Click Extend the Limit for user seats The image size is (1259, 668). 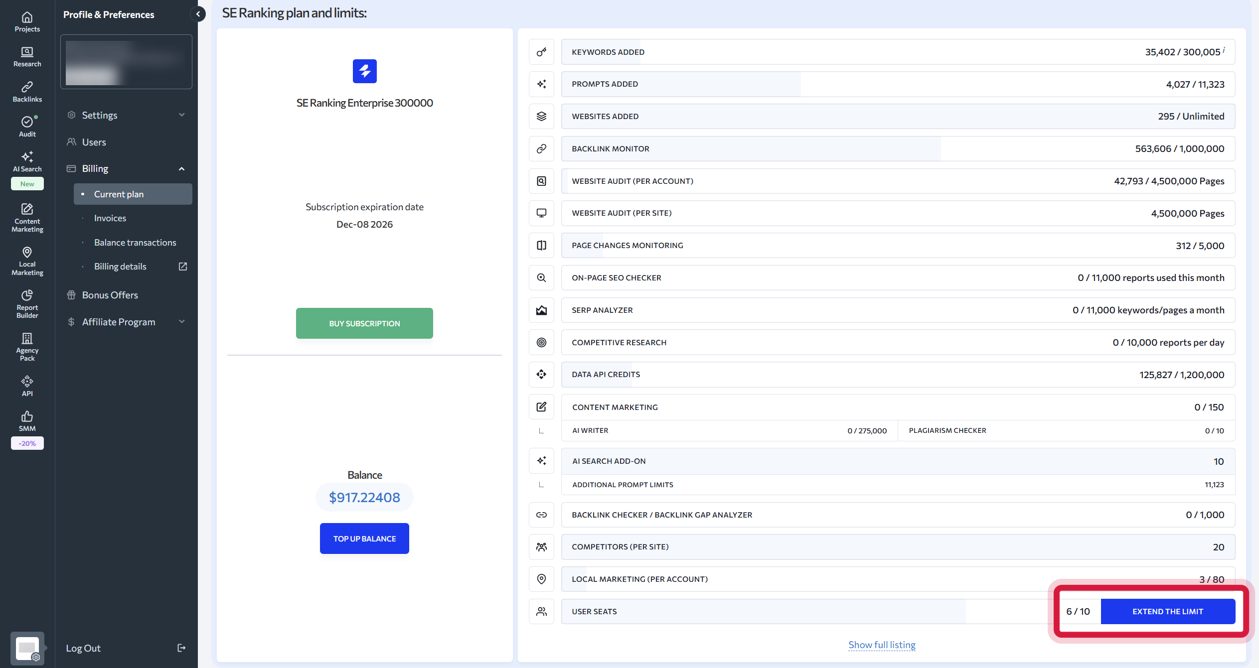pyautogui.click(x=1168, y=611)
